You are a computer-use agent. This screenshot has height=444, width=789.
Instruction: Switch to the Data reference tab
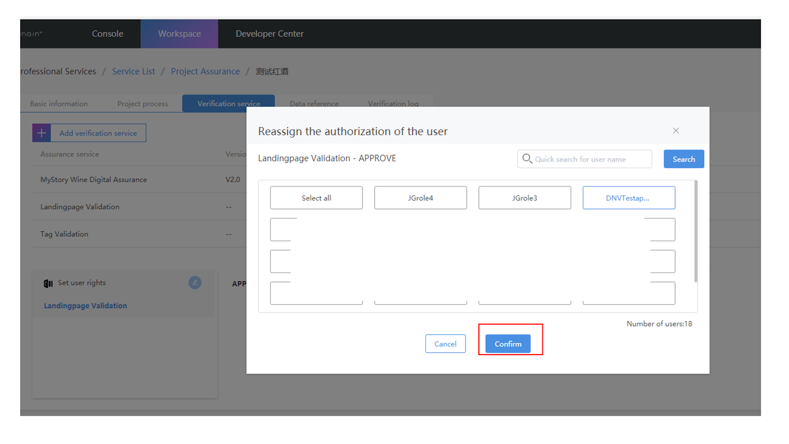314,104
